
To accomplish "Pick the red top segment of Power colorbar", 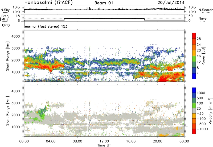I will pos(194,36).
